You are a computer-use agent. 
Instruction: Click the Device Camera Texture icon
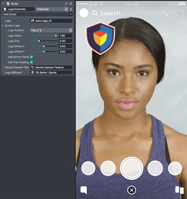pyautogui.click(x=32, y=68)
